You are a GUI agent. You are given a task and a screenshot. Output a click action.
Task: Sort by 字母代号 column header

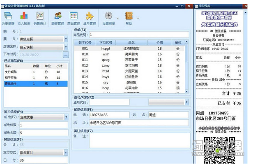tap(106, 43)
